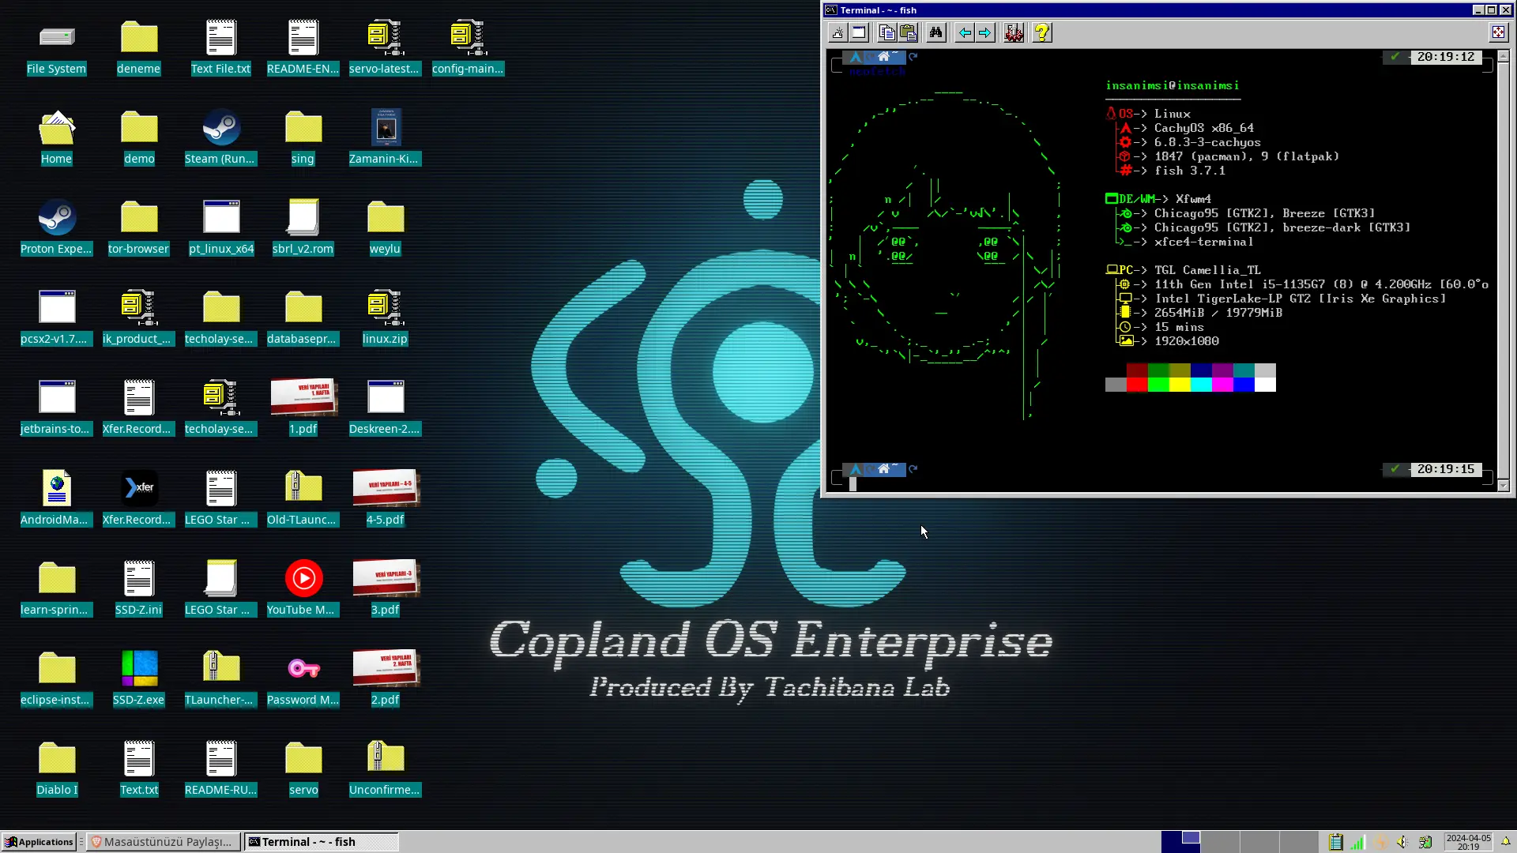Select Proton Experimental desktop icon
The width and height of the screenshot is (1517, 853).
(57, 228)
